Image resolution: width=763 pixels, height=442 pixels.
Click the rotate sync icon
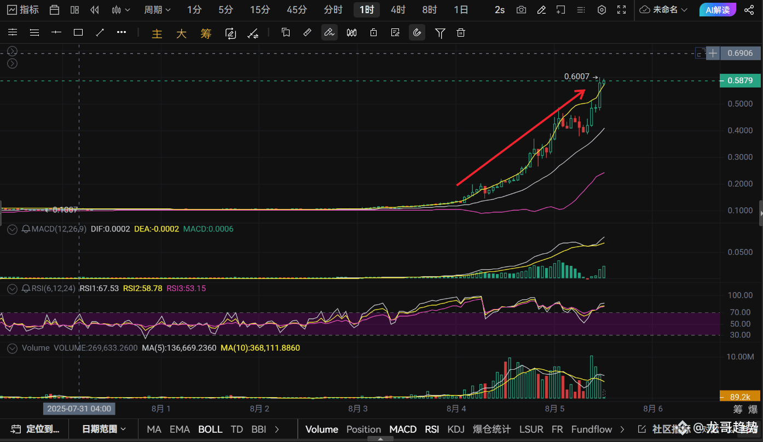(x=230, y=33)
